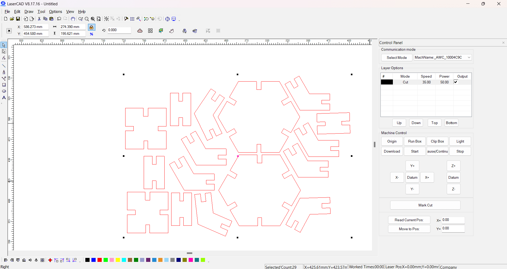Click the width field showing 274.390 mm

pos(72,27)
